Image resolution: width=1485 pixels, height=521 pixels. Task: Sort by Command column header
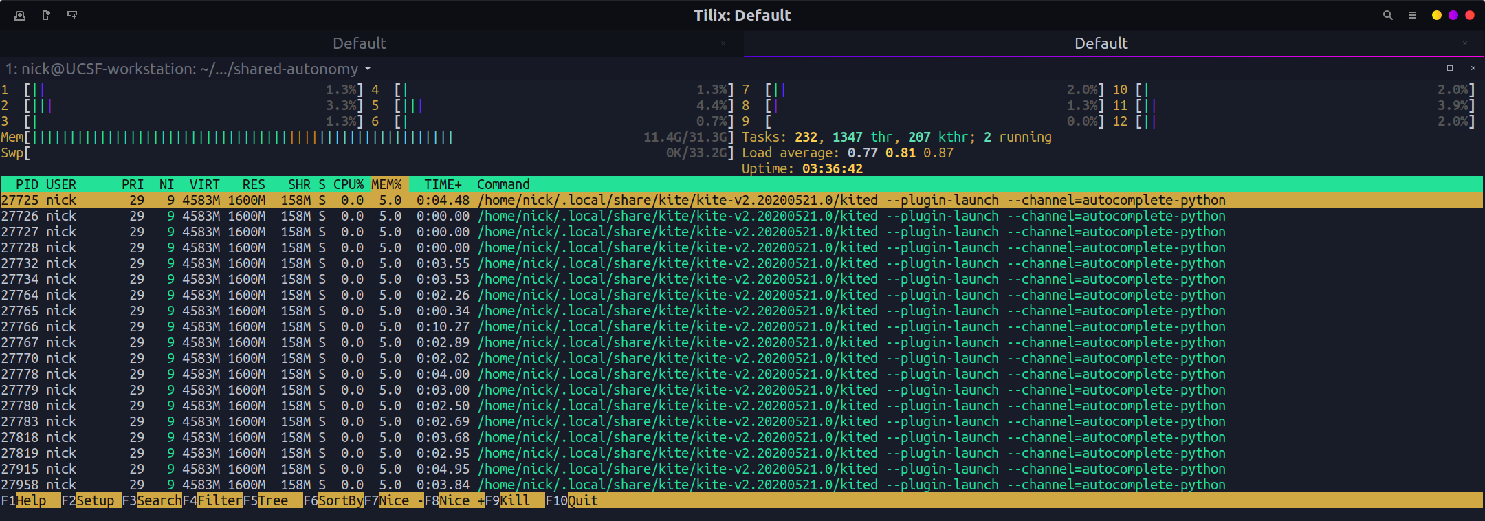[x=503, y=184]
